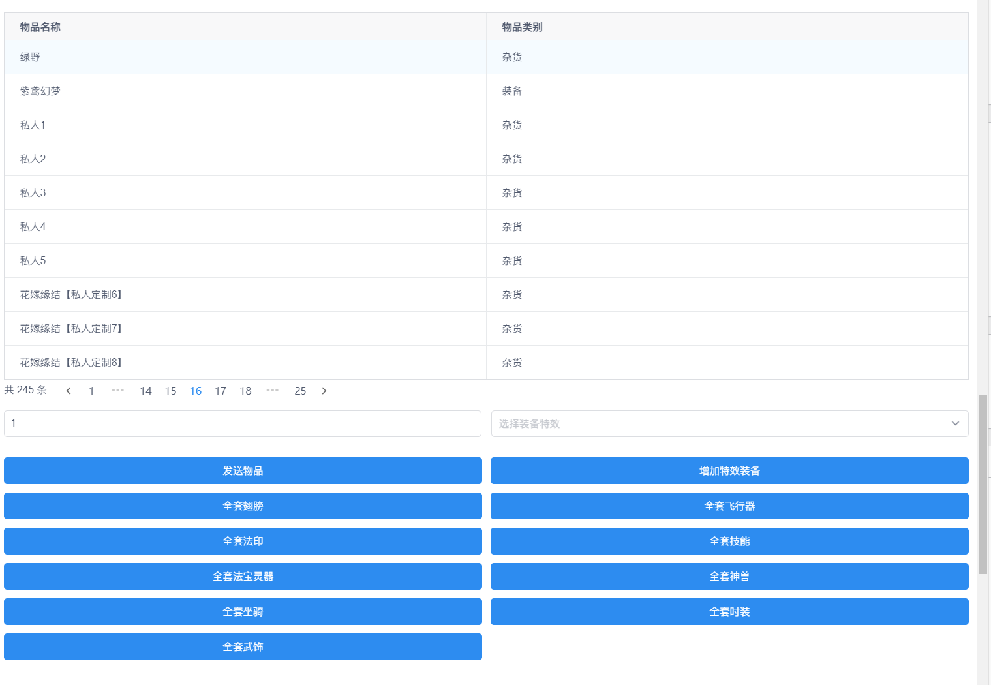Focus the quantity input field showing 1
This screenshot has height=685, width=991.
pyautogui.click(x=243, y=424)
